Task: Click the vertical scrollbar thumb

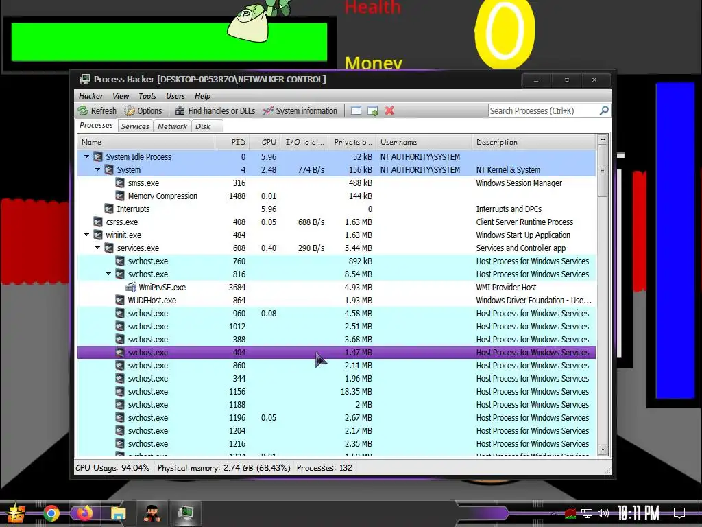Action: click(x=603, y=170)
